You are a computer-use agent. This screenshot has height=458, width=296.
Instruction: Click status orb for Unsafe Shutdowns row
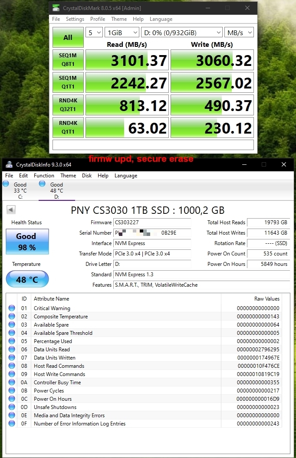12,407
